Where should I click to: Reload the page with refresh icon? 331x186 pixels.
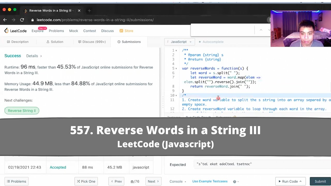(x=22, y=20)
